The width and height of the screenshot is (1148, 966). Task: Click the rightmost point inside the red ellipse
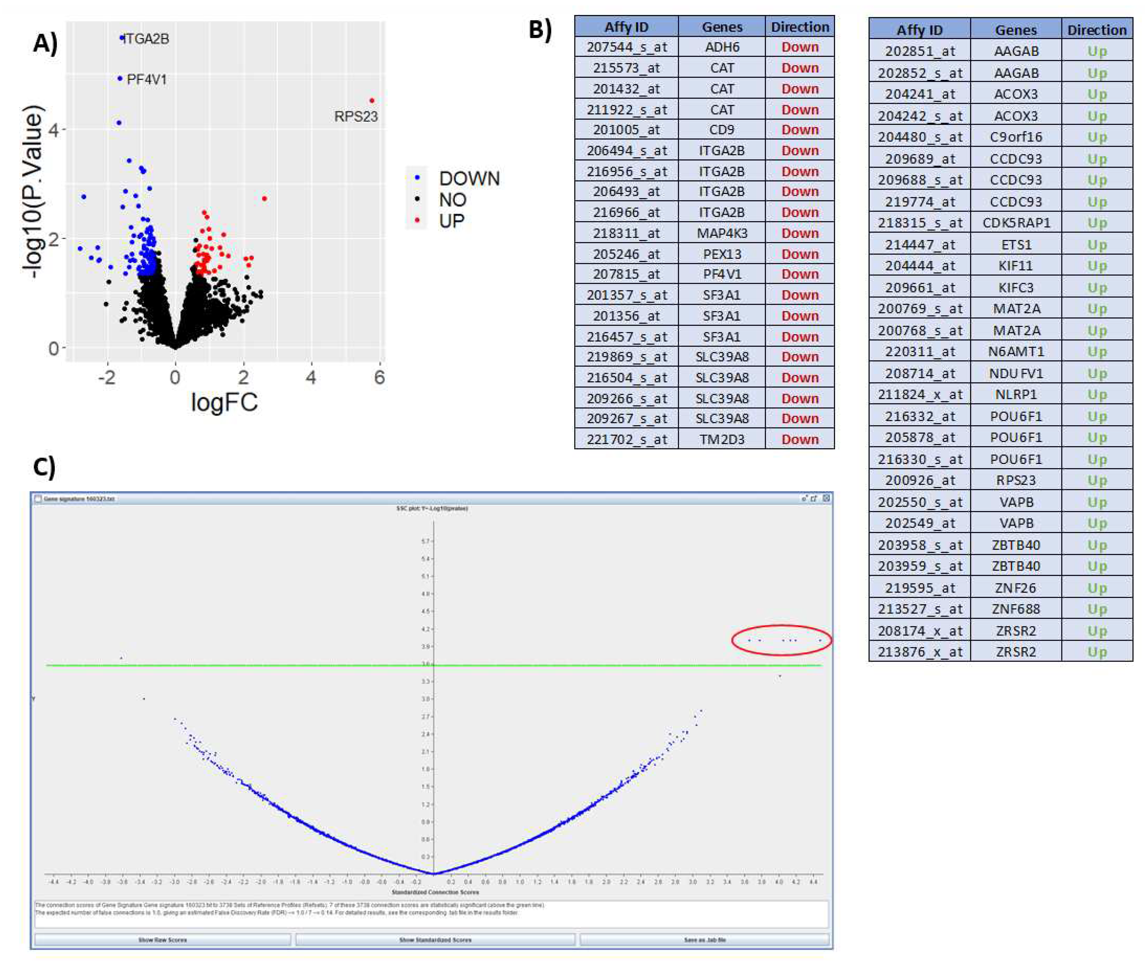(820, 640)
